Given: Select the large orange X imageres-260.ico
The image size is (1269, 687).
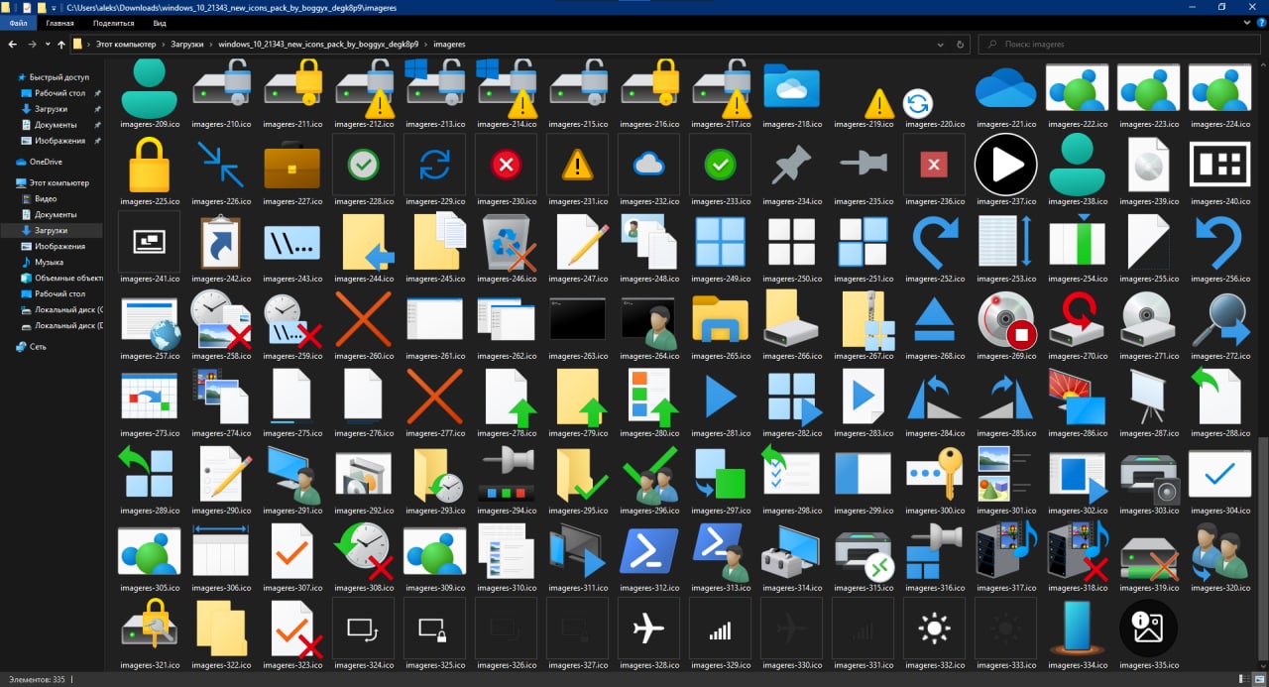Looking at the screenshot, I should tap(364, 319).
